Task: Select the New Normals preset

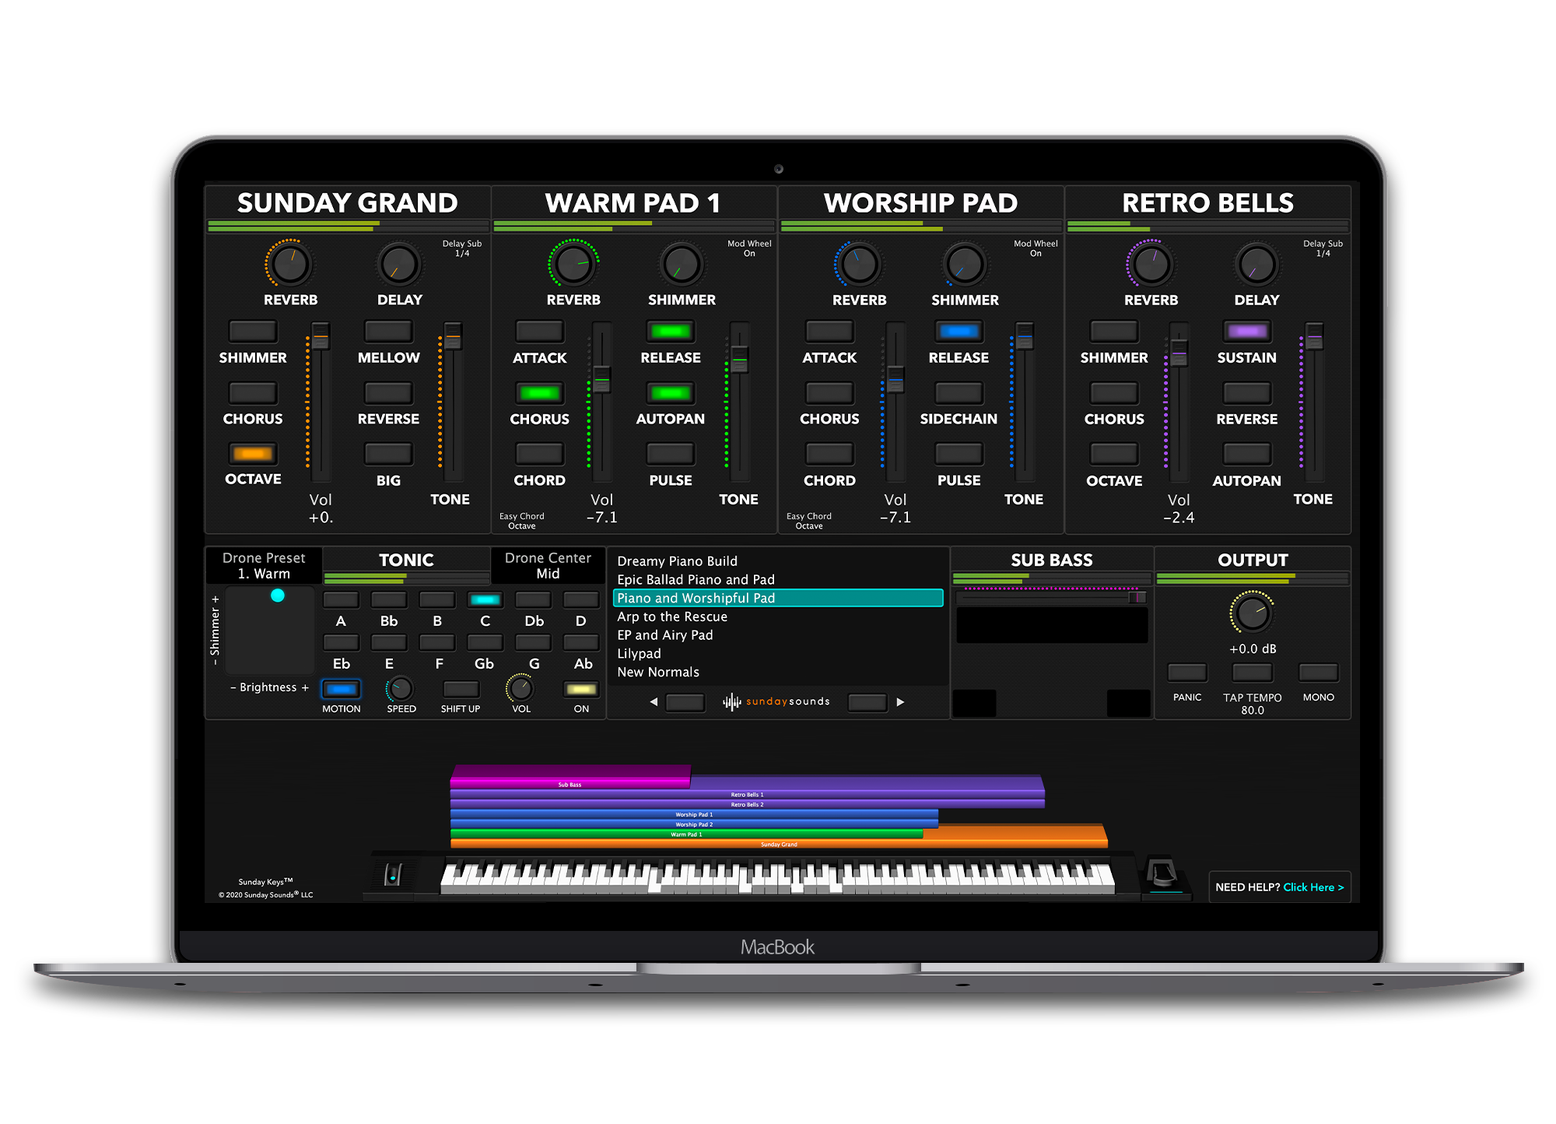Action: [x=778, y=672]
